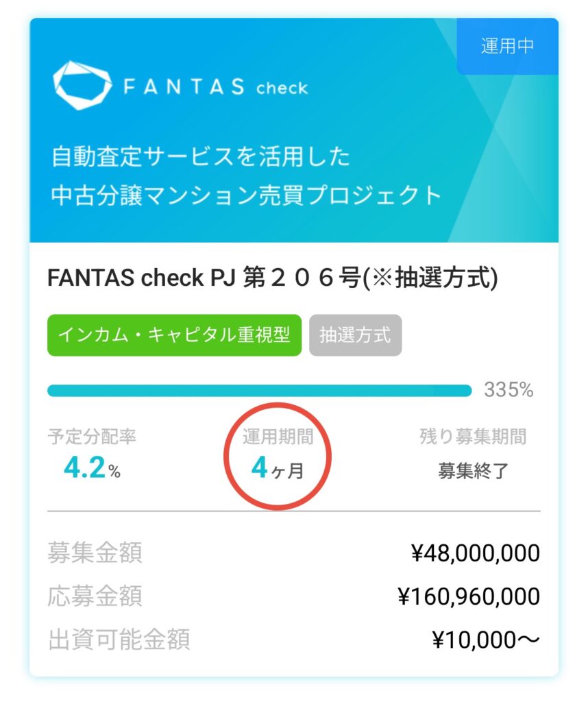This screenshot has height=702, width=588.
Task: Open the blue project banner image
Action: click(x=294, y=130)
